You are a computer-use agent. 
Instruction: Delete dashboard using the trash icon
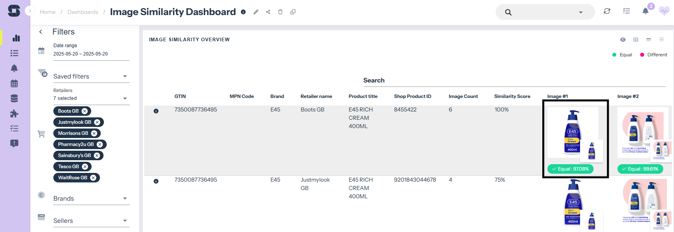click(x=280, y=12)
